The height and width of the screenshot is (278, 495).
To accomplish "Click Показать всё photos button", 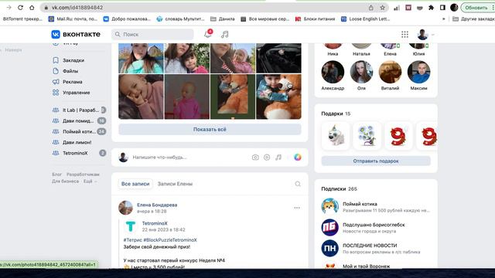I will pyautogui.click(x=210, y=129).
